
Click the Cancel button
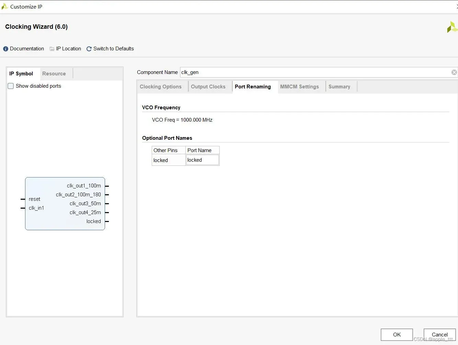440,335
